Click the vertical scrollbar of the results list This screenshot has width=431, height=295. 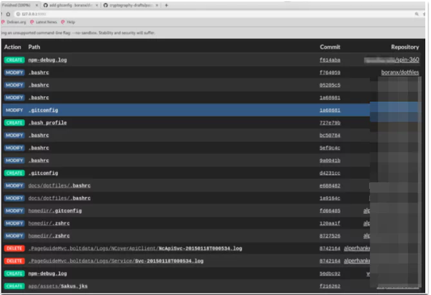(x=420, y=182)
